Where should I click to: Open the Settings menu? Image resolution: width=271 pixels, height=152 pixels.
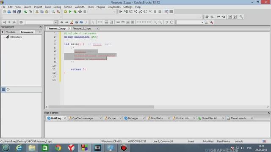tap(128, 7)
